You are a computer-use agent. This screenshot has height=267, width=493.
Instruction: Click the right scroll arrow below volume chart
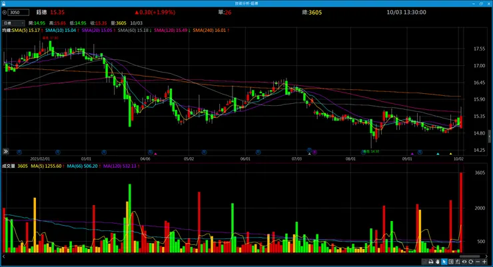tap(487, 256)
